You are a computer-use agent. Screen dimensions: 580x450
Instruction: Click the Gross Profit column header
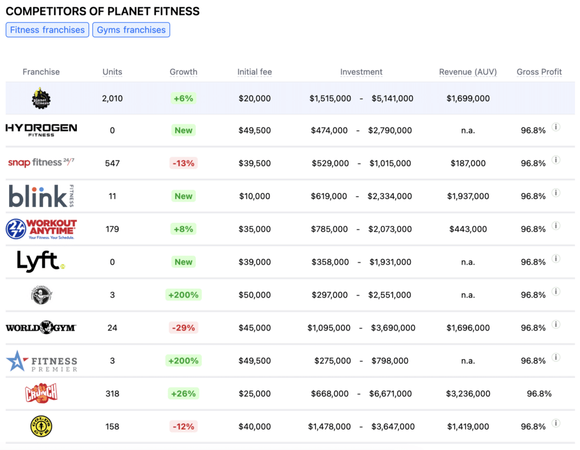tap(539, 72)
